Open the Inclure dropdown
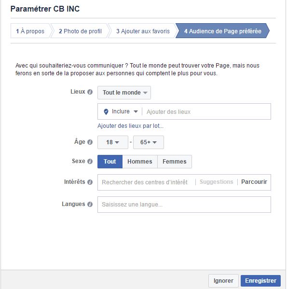This screenshot has width=287, height=289. tap(125, 111)
